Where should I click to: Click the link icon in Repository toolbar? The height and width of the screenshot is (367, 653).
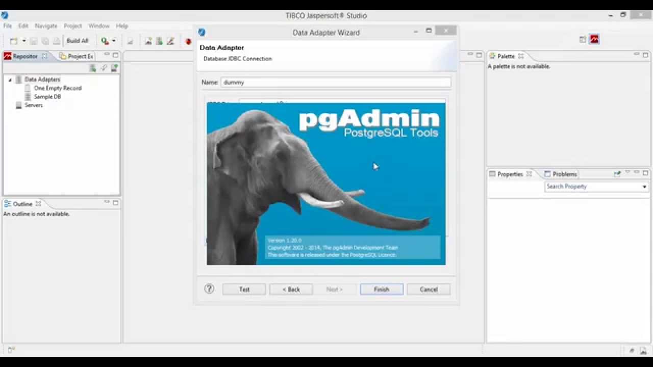point(104,68)
